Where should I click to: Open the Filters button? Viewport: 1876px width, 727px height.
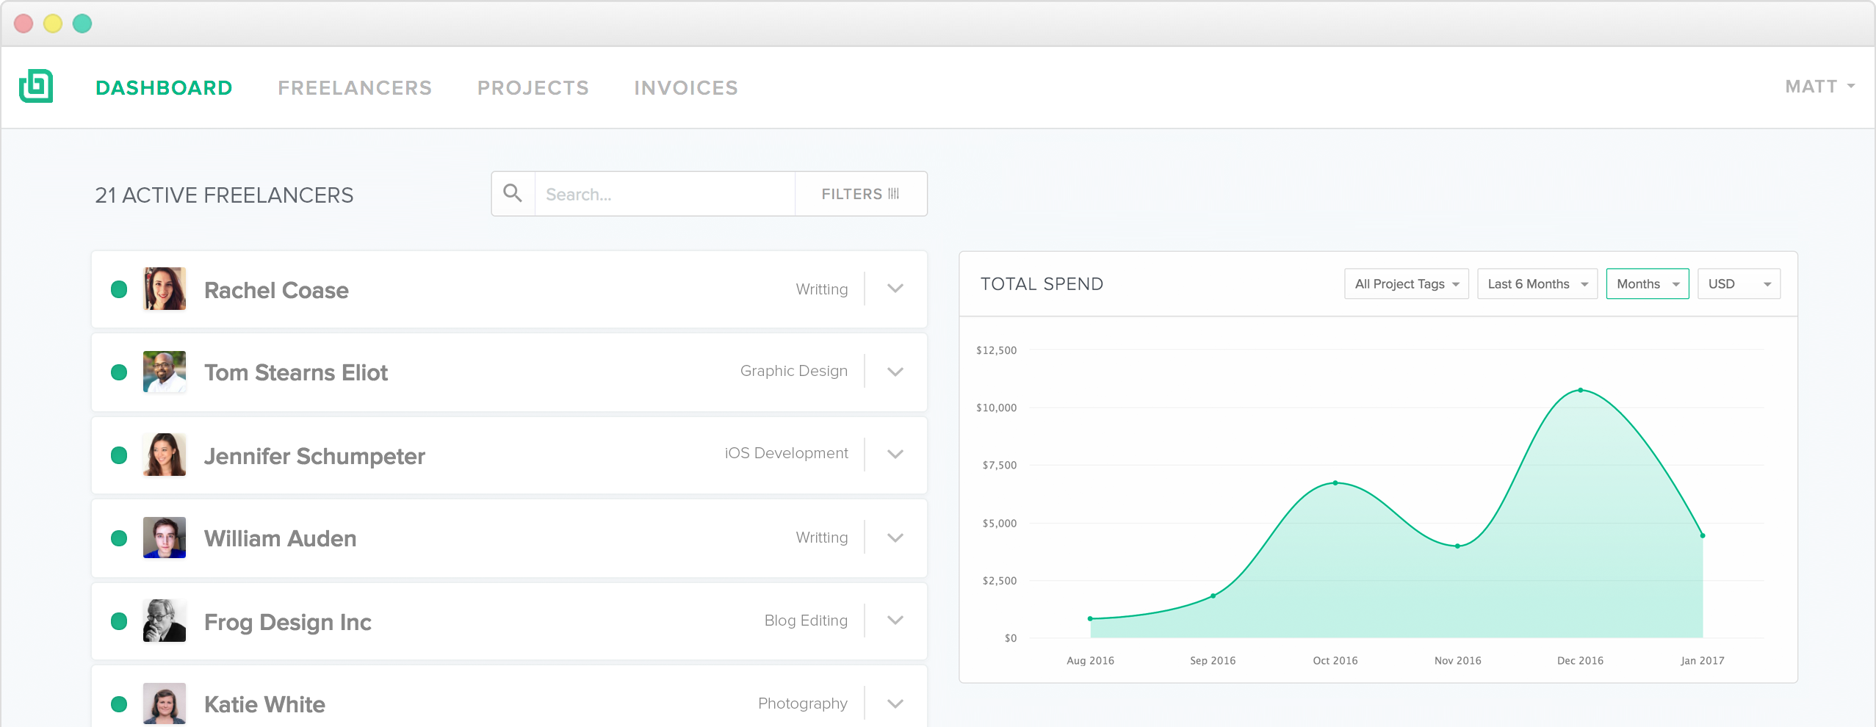(860, 194)
